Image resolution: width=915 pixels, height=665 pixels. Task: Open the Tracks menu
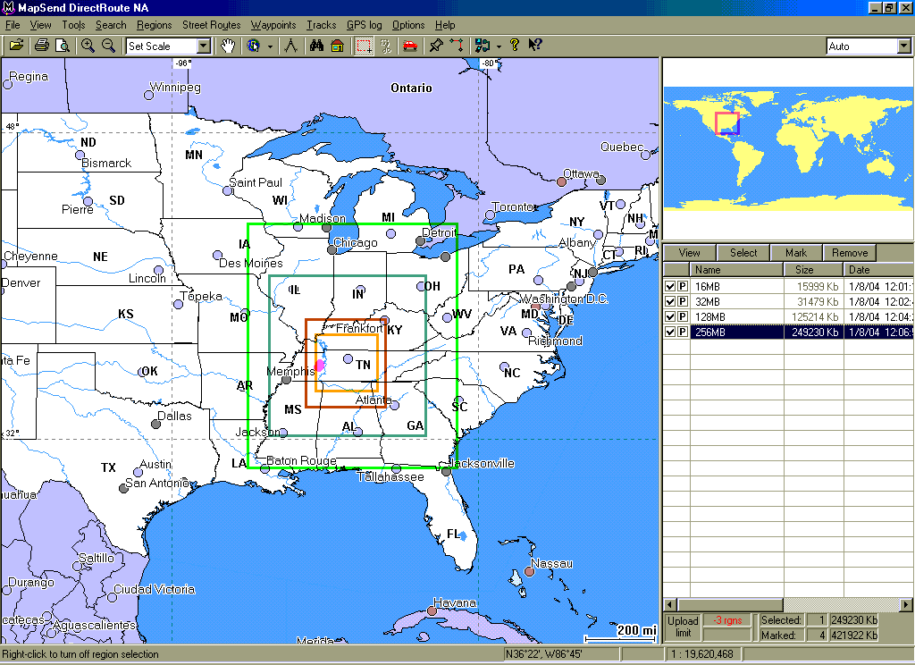click(x=322, y=25)
